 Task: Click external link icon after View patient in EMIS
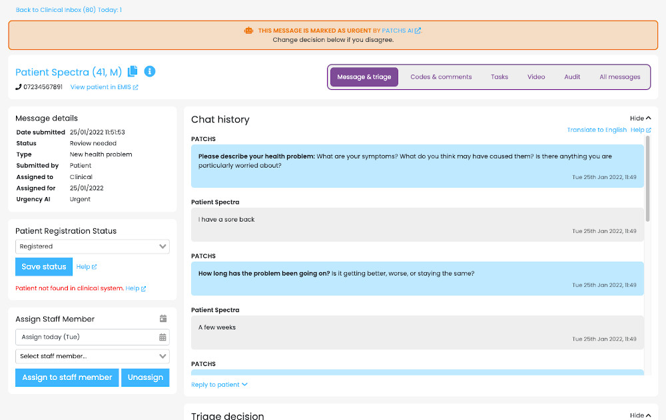click(136, 87)
